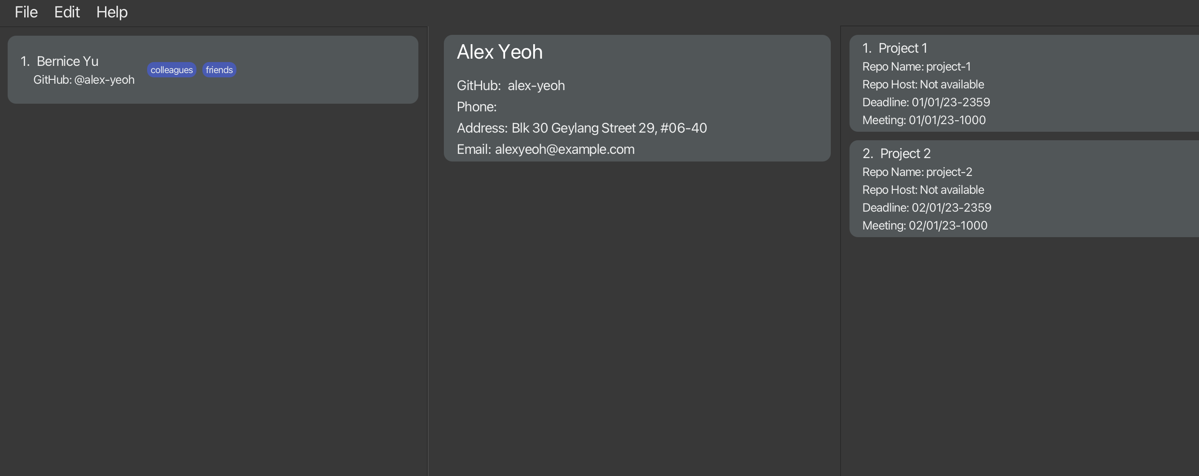Open the Edit menu
Image resolution: width=1199 pixels, height=476 pixels.
point(67,12)
